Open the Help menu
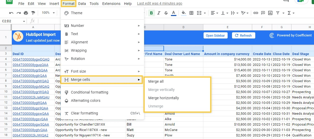314x139 pixels. pyautogui.click(x=128, y=4)
